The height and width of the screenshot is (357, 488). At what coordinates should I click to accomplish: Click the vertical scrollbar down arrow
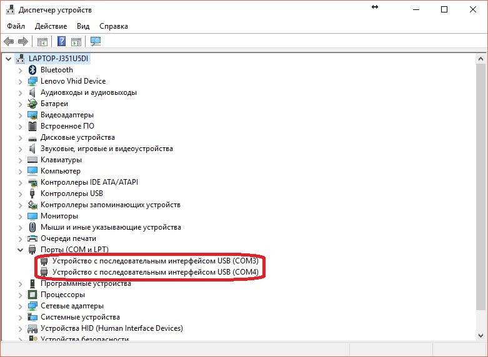point(483,336)
